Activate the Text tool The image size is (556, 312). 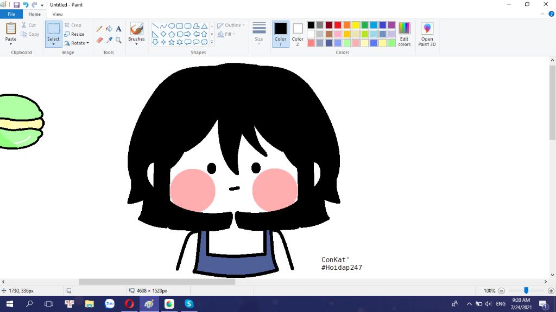click(118, 29)
